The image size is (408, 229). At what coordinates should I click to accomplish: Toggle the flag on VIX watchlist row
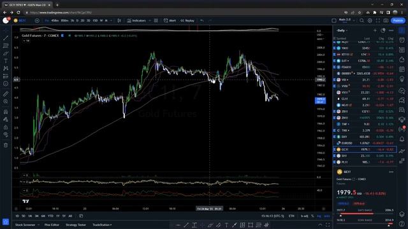[x=334, y=80]
